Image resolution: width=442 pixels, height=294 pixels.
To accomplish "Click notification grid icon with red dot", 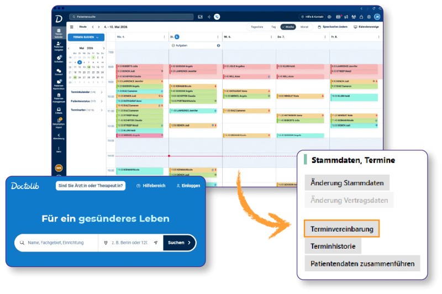I will coord(338,17).
